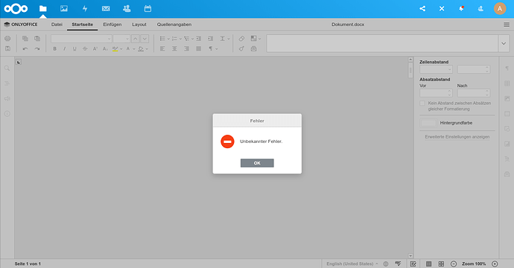Open the about info icon in sidebar
The width and height of the screenshot is (514, 268).
point(7,114)
